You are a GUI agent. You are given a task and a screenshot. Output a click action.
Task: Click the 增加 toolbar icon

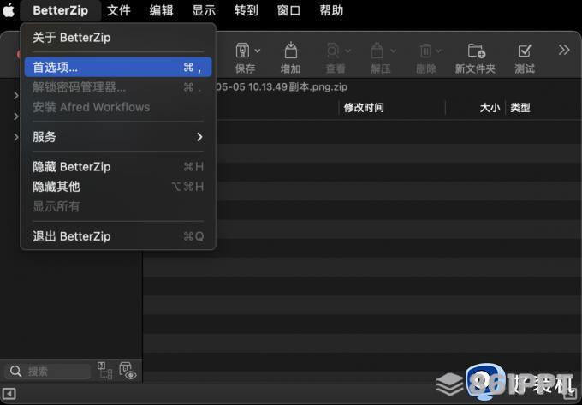click(291, 51)
